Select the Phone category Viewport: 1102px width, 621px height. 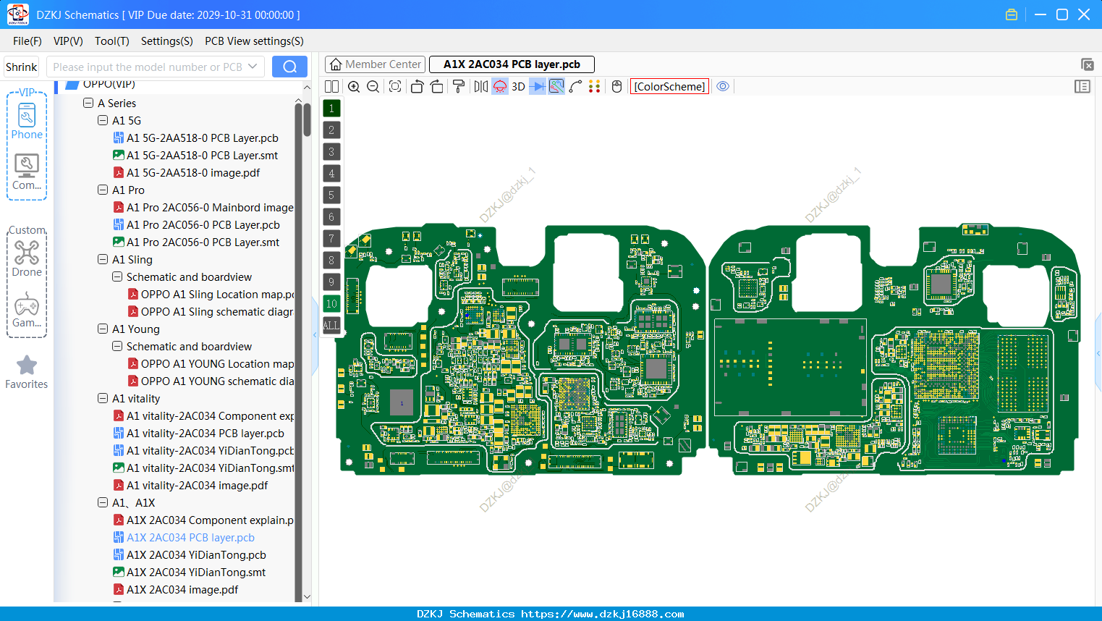pos(27,122)
